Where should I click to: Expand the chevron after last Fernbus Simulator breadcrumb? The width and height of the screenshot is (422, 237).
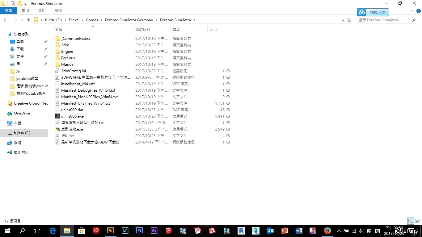coord(195,20)
